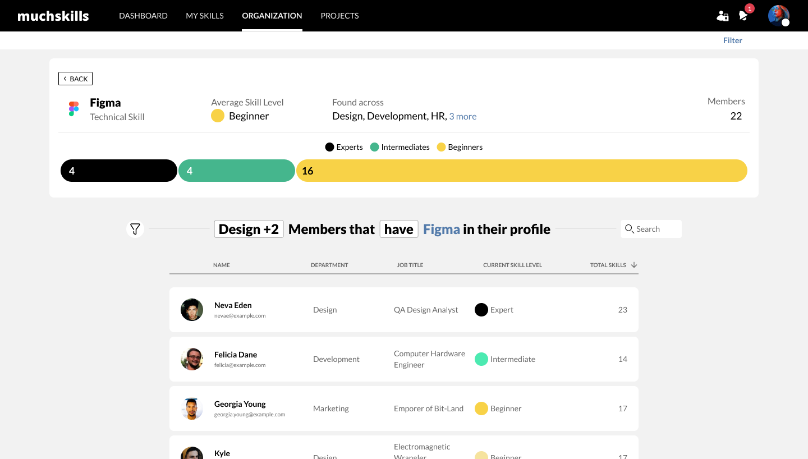Open Neva Eden's name
This screenshot has width=808, height=459.
(233, 305)
